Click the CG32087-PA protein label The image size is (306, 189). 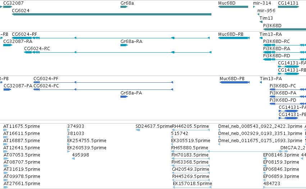(x=18, y=86)
